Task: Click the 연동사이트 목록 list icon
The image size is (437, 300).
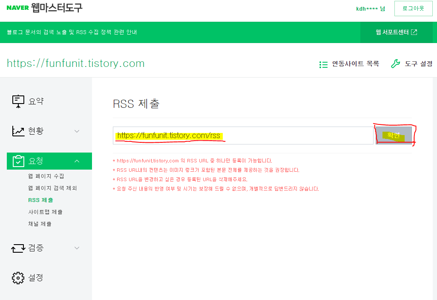Action: pyautogui.click(x=323, y=65)
